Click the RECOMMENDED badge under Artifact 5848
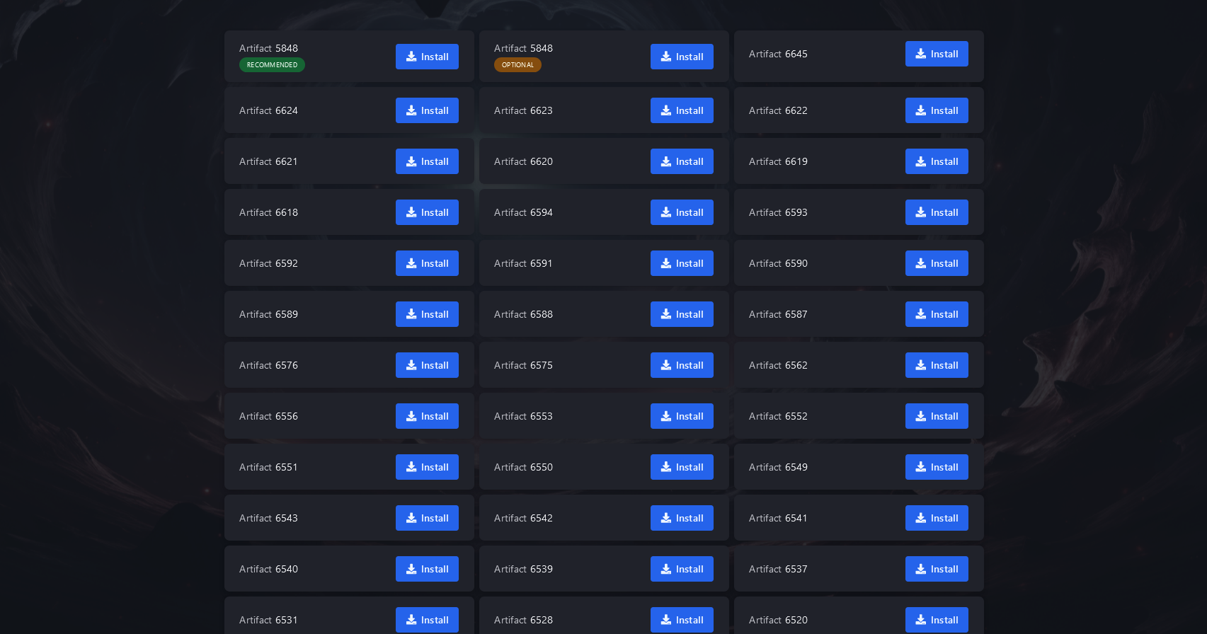The height and width of the screenshot is (634, 1207). 272,65
